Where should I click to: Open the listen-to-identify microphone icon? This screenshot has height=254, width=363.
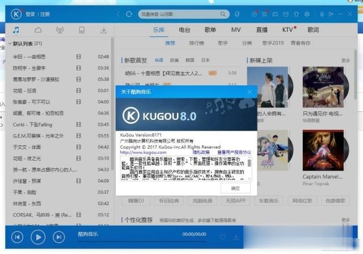pyautogui.click(x=237, y=14)
